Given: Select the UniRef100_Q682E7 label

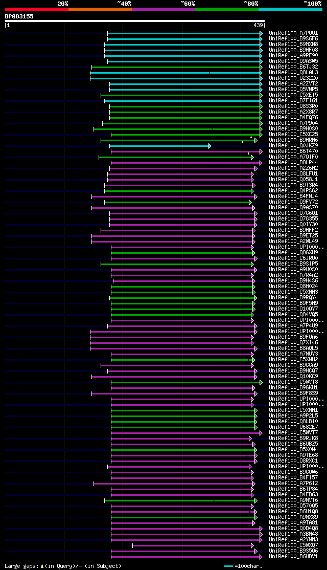Looking at the screenshot, I should click(294, 428).
